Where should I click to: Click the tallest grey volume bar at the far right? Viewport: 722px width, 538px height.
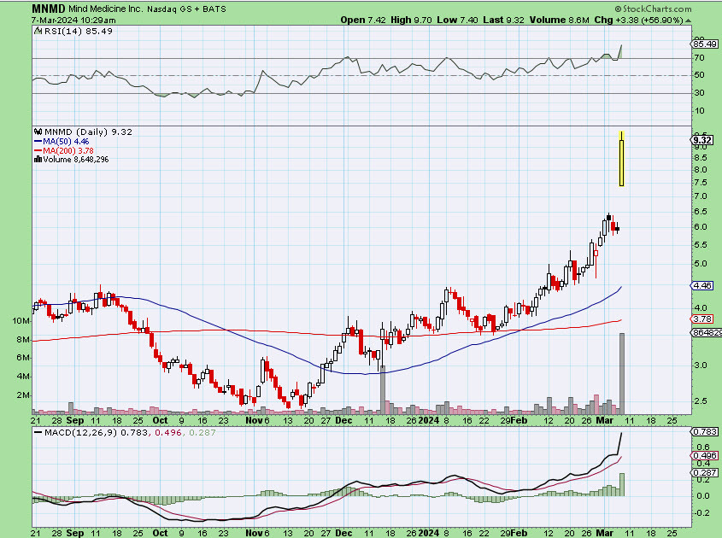[622, 374]
